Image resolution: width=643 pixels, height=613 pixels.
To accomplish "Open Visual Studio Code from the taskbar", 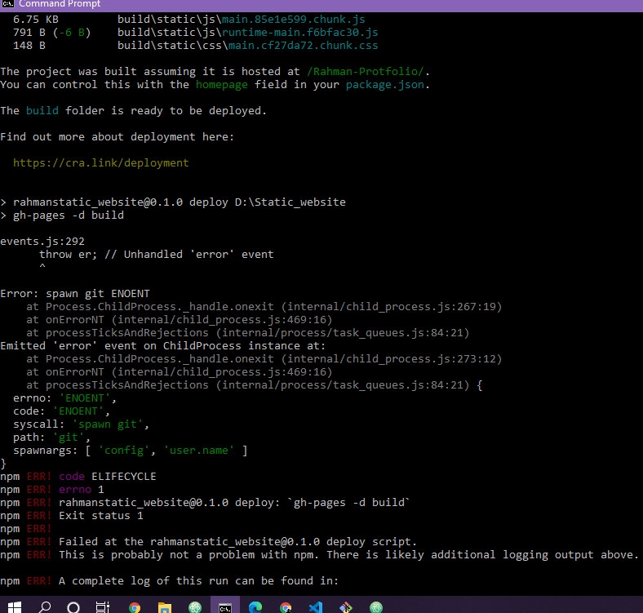I will 316,607.
